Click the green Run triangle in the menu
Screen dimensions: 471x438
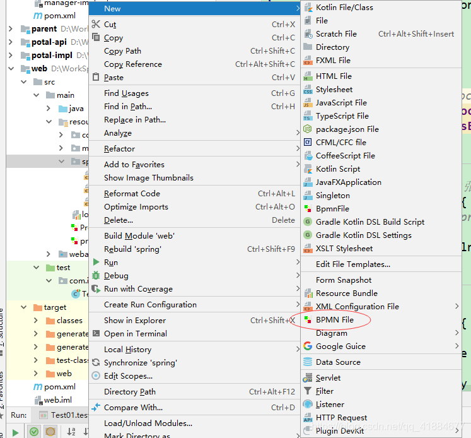coord(96,262)
